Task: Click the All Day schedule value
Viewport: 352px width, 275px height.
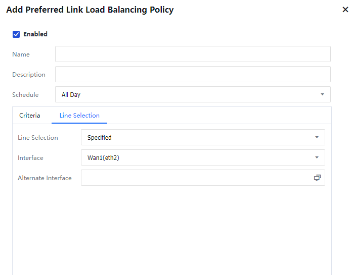Action: 71,94
